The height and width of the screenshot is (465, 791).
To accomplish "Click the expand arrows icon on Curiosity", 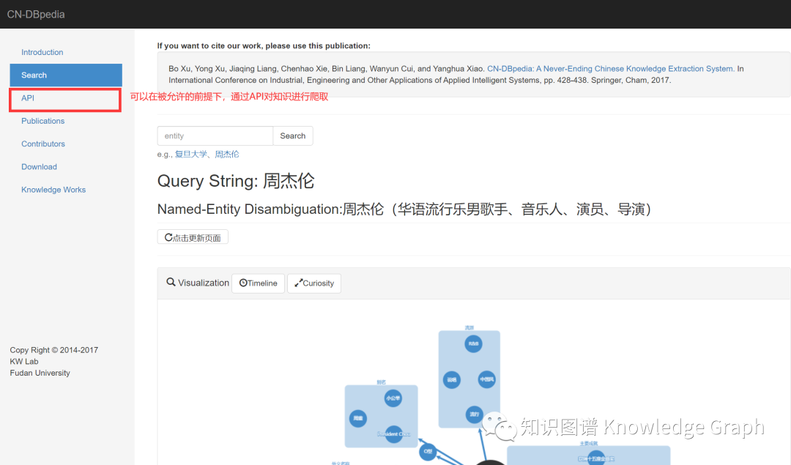I will (299, 283).
